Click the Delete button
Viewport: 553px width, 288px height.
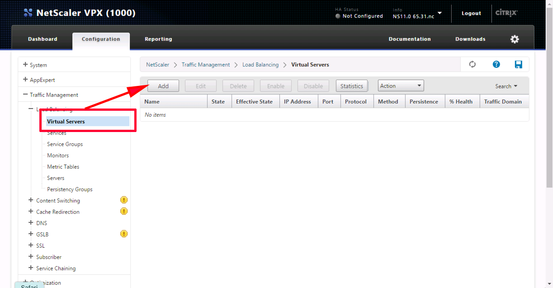238,86
